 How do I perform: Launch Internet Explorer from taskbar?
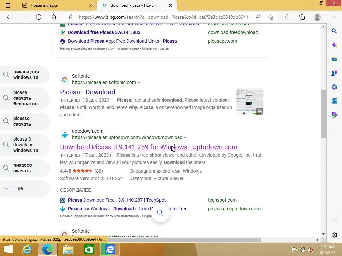pyautogui.click(x=27, y=249)
